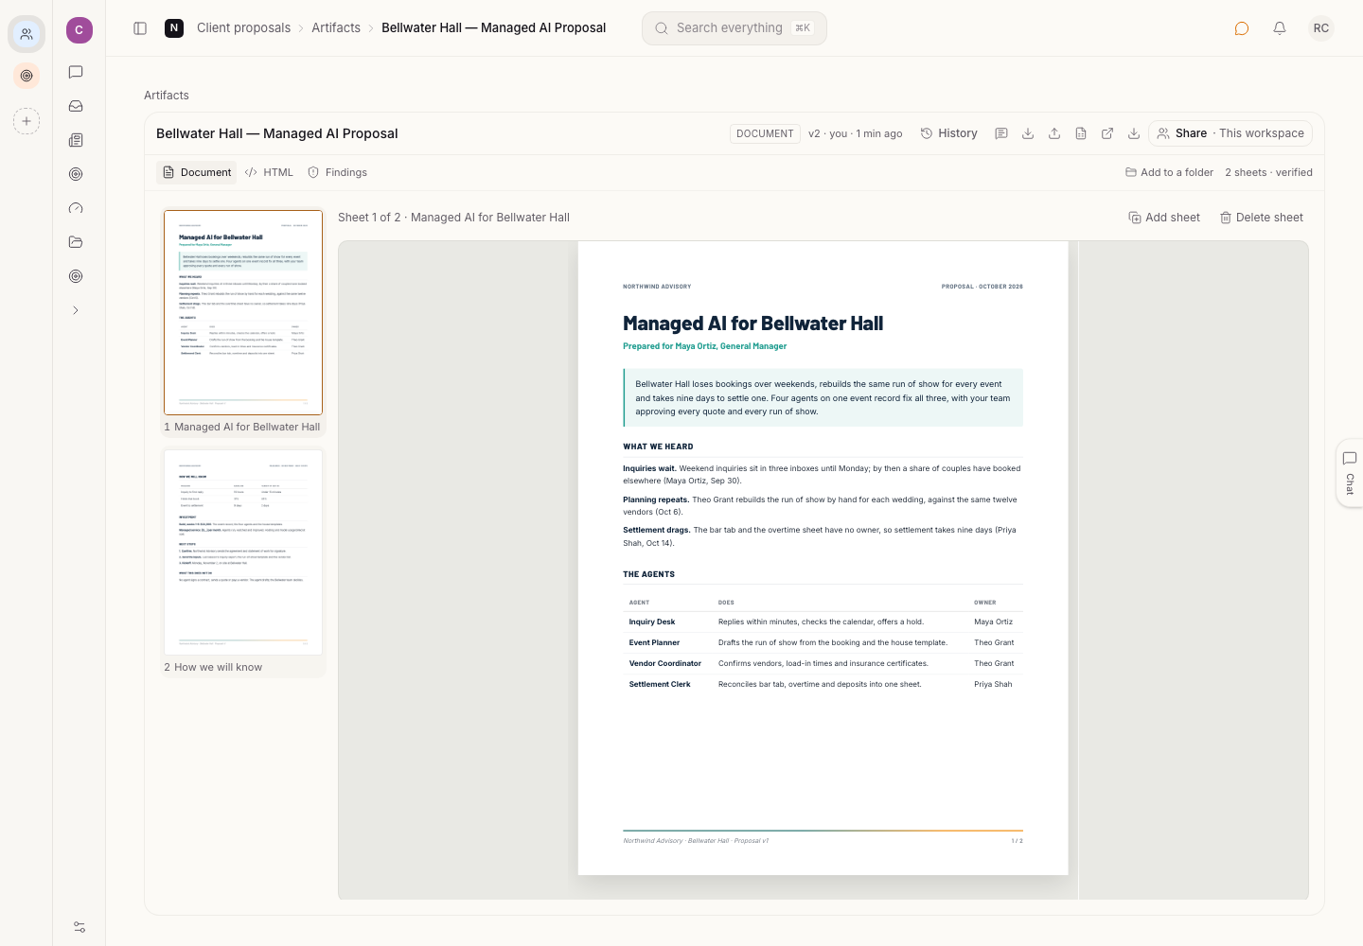Screen dimensions: 1363x946
Task: Open the gauge dashboard icon in the sidebar
Action: pos(76,208)
